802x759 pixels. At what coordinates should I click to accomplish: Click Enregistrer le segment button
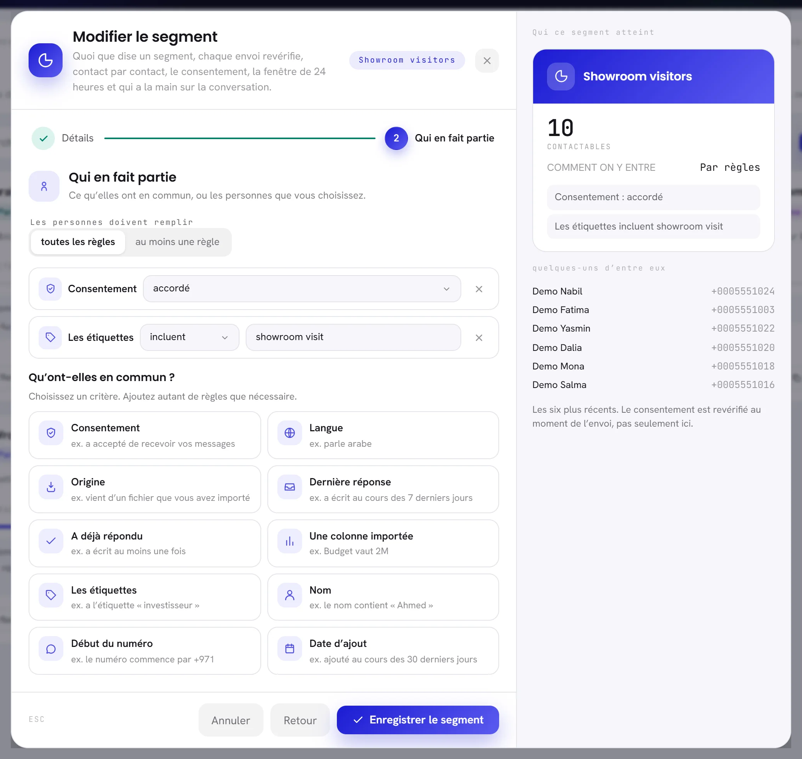pos(417,720)
